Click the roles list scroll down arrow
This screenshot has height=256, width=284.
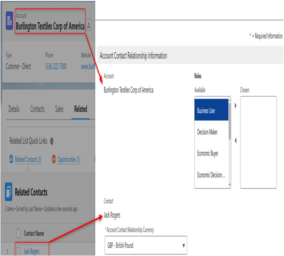[x=230, y=185]
